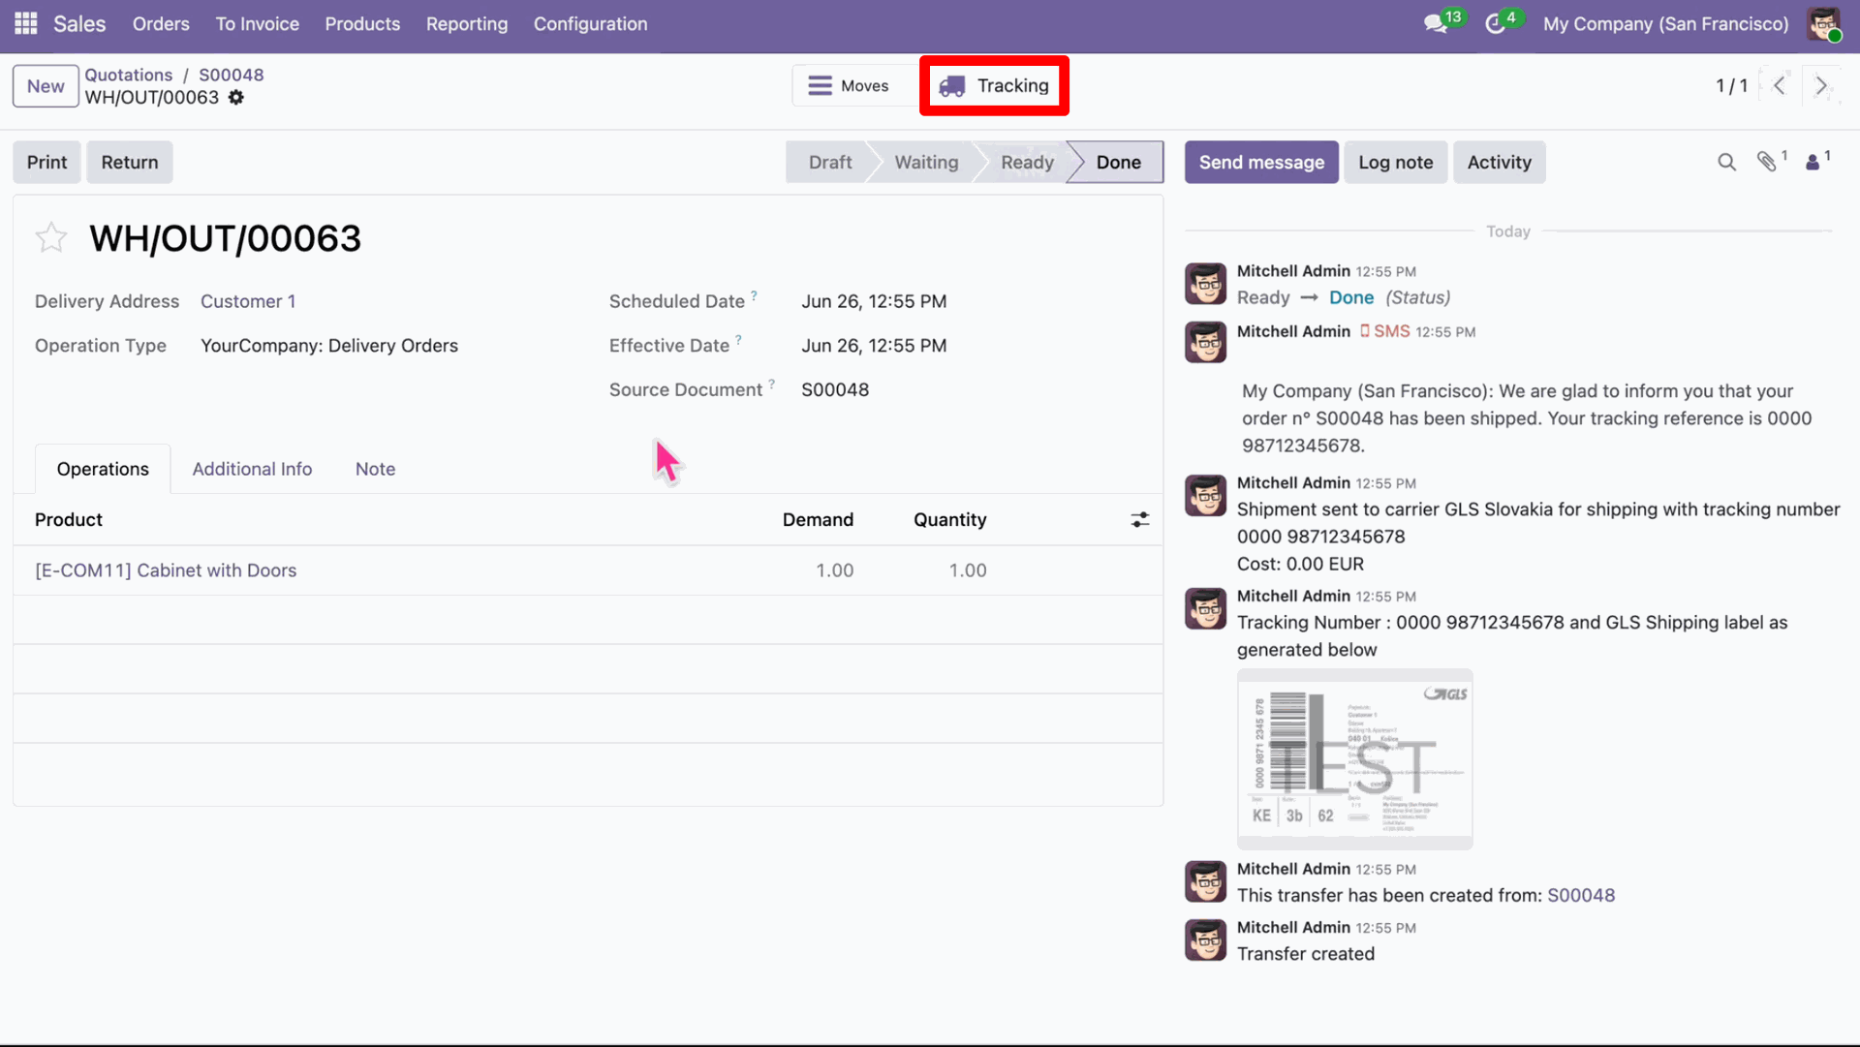Viewport: 1860px width, 1047px height.
Task: Click the Customer 1 delivery address
Action: click(x=248, y=301)
